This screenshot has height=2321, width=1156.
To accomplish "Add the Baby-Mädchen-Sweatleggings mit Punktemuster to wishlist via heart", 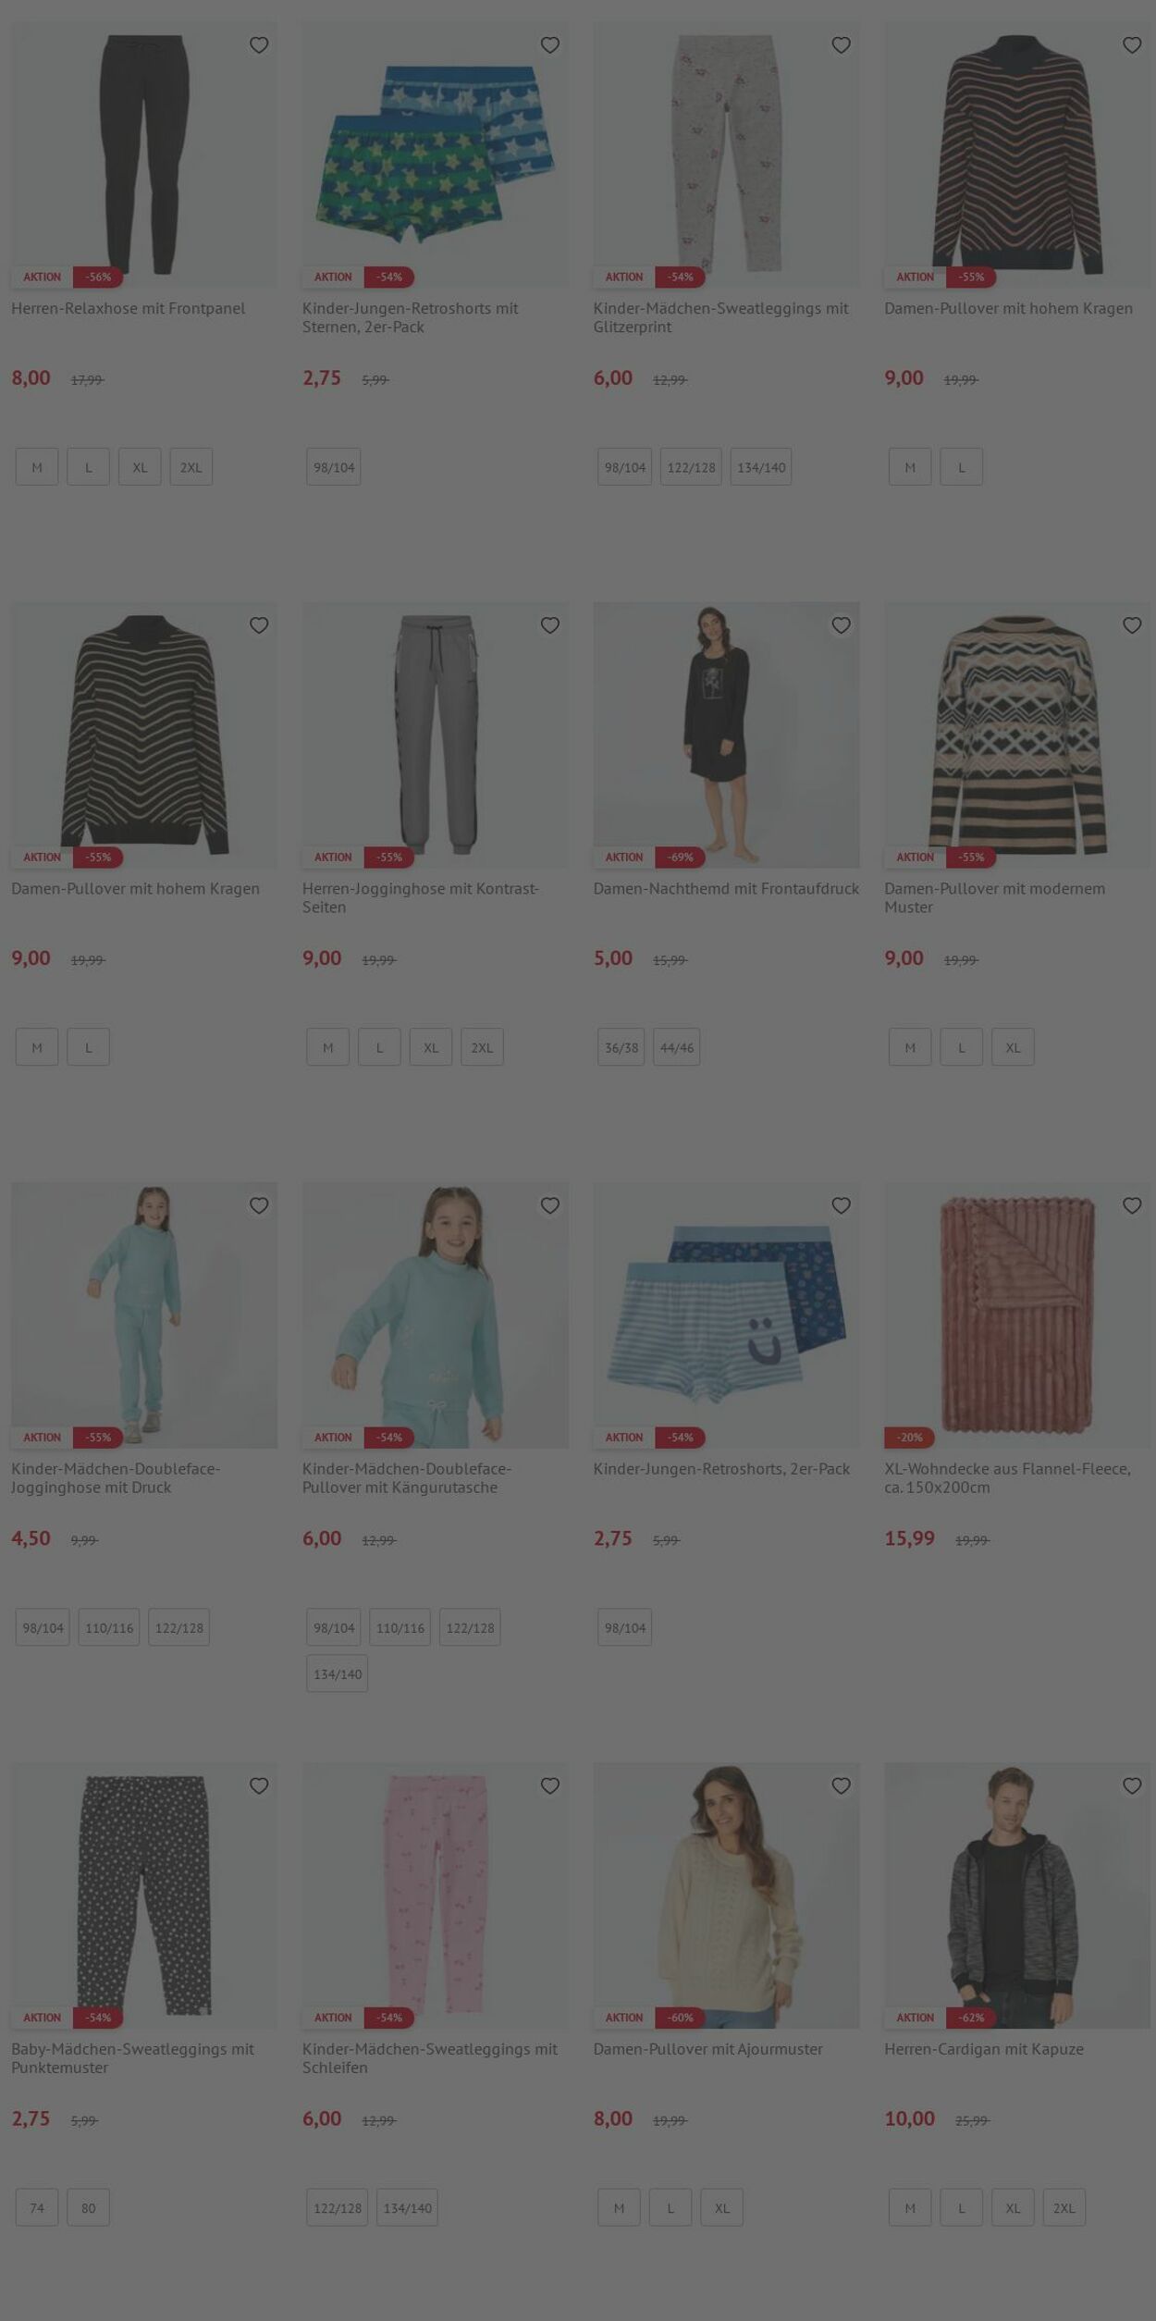I will [x=259, y=1785].
